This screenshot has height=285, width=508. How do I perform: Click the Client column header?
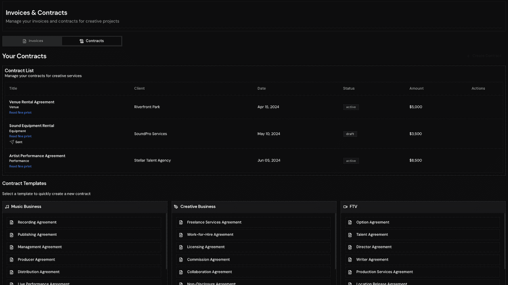point(139,89)
